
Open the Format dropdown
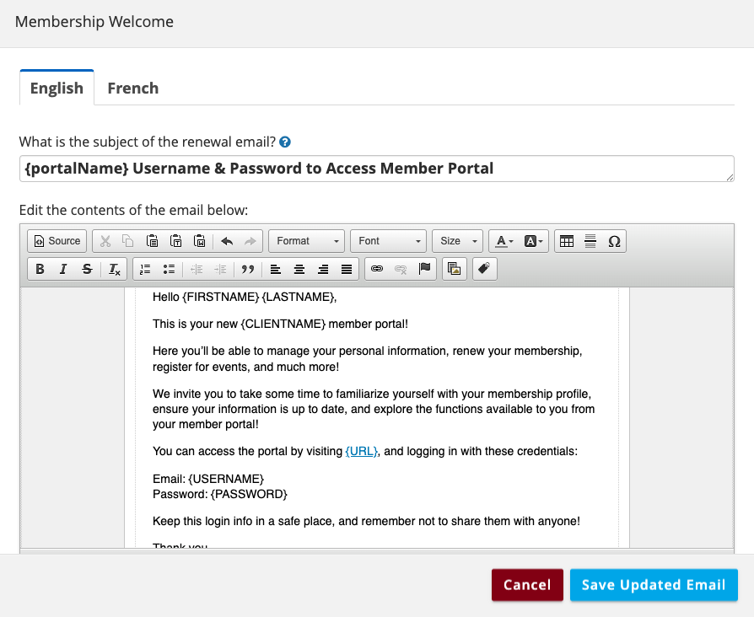point(307,241)
